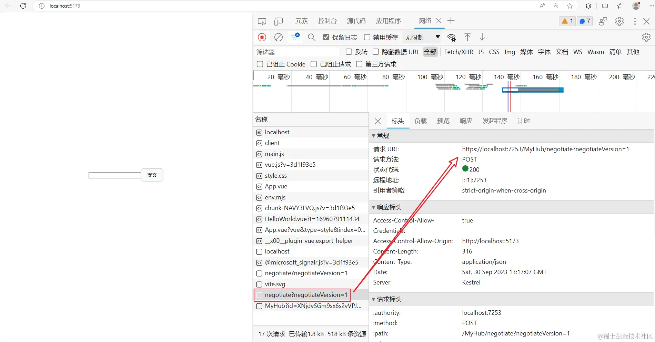This screenshot has height=342, width=655.
Task: Collapse the 响应标头 section
Action: (x=373, y=207)
